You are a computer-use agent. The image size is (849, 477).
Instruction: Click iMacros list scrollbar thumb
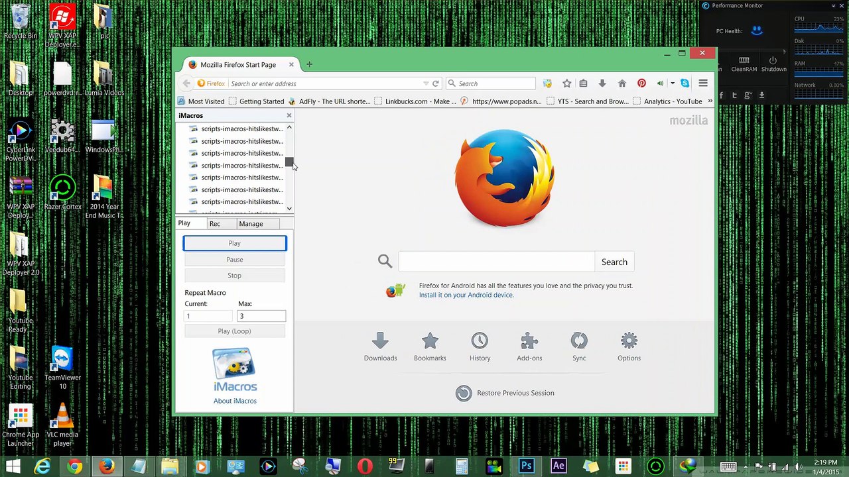pyautogui.click(x=289, y=162)
